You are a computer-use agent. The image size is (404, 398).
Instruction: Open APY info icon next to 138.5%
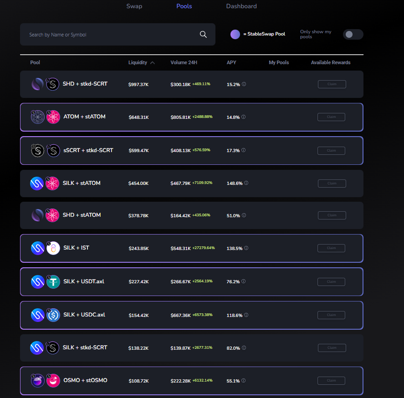246,248
